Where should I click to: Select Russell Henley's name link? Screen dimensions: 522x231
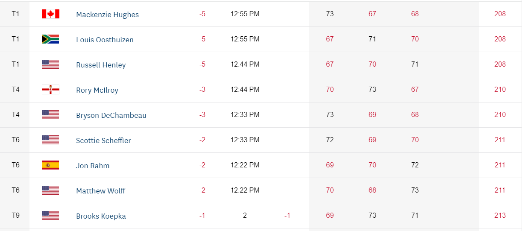101,65
